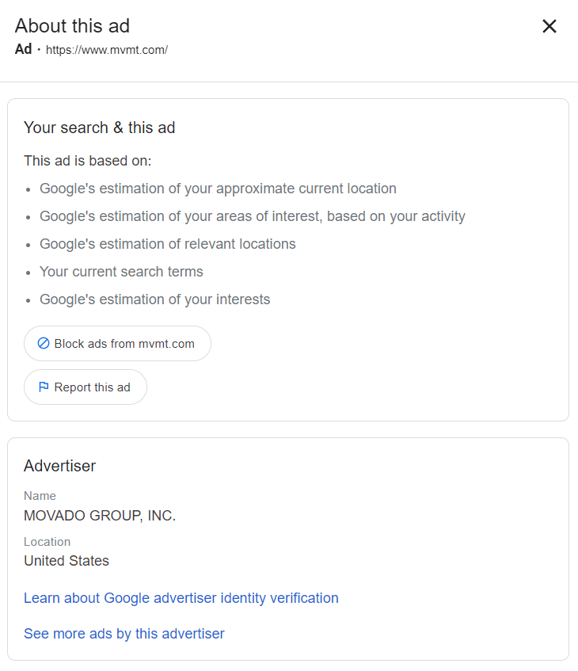Select the estimation of your interests bullet
Image resolution: width=578 pixels, height=671 pixels.
tap(155, 299)
